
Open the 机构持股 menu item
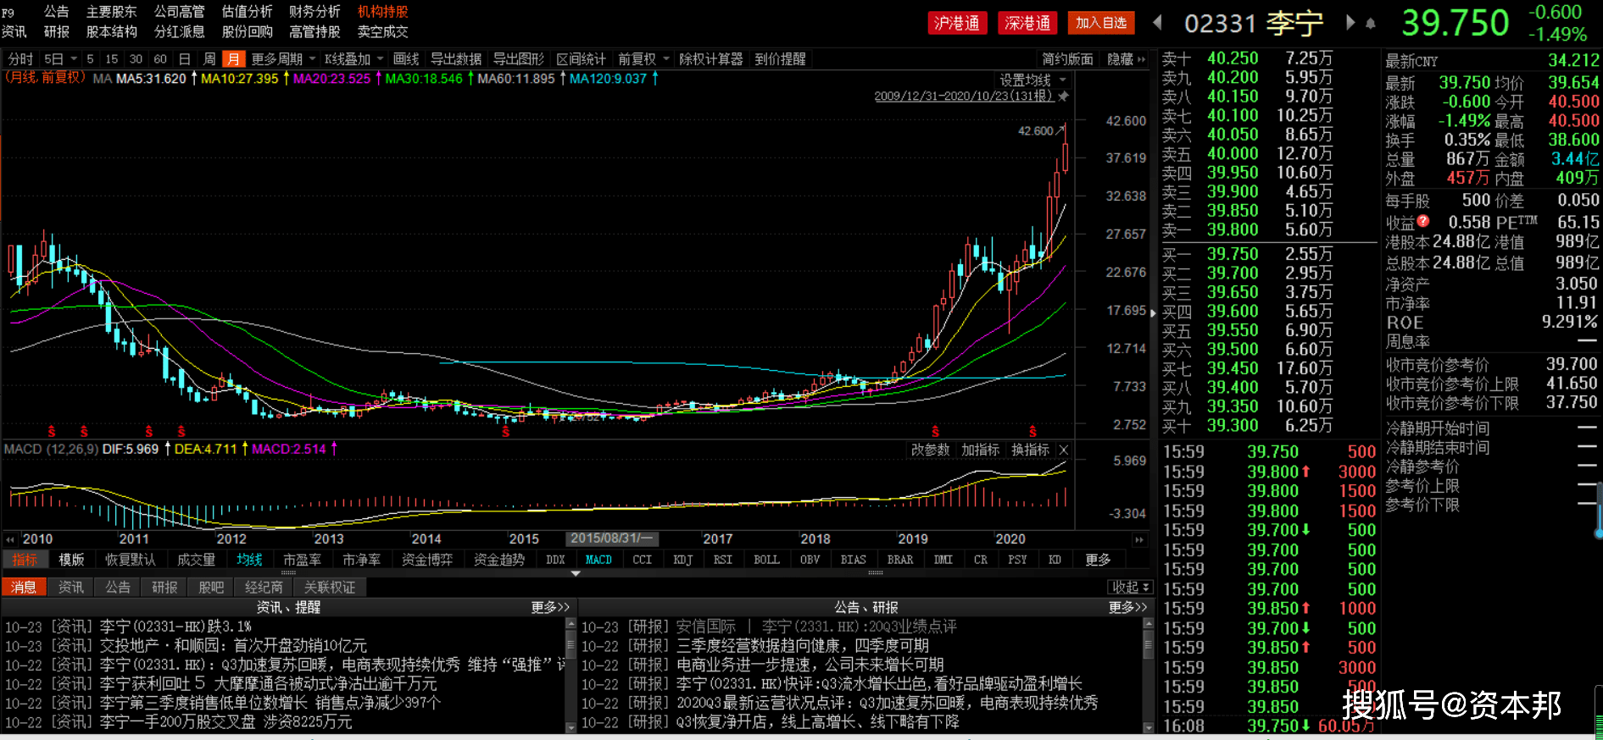tap(382, 11)
